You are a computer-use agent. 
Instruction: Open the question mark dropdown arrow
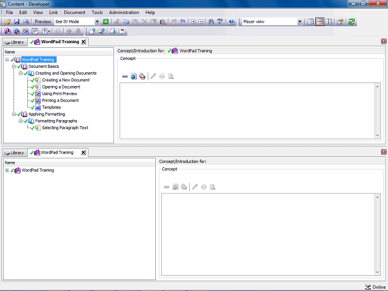tap(49, 31)
